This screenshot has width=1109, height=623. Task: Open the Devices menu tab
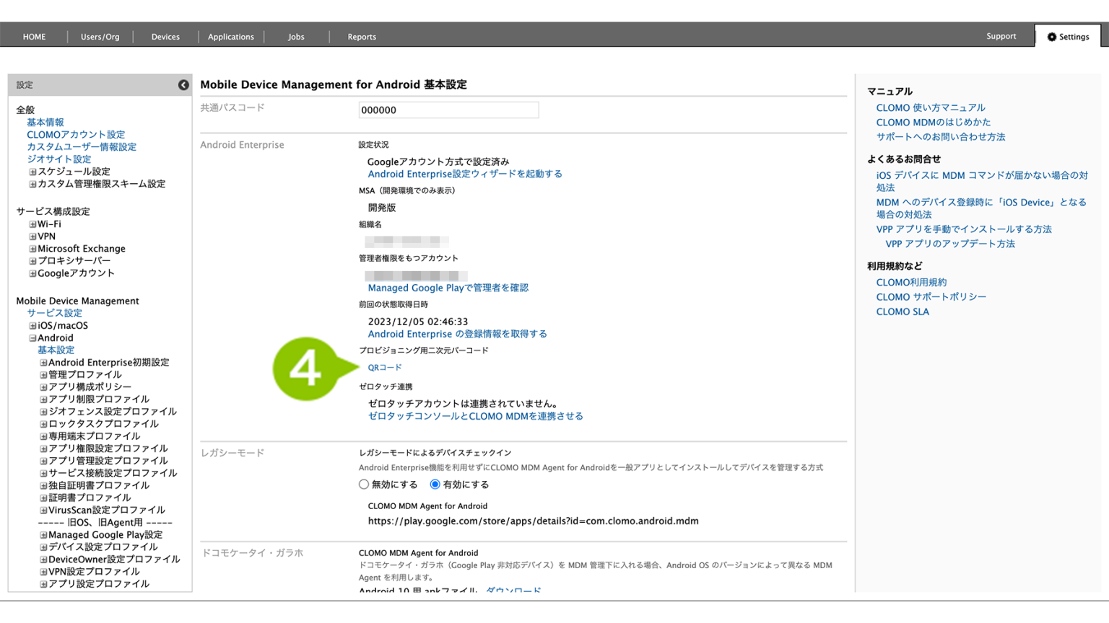point(165,37)
